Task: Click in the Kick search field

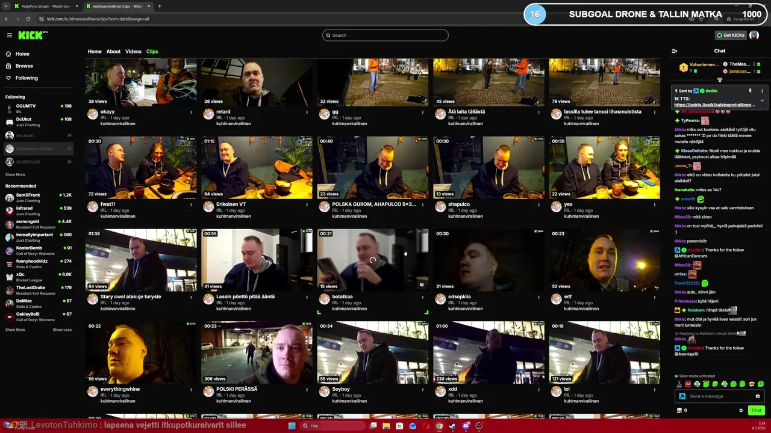Action: [385, 35]
